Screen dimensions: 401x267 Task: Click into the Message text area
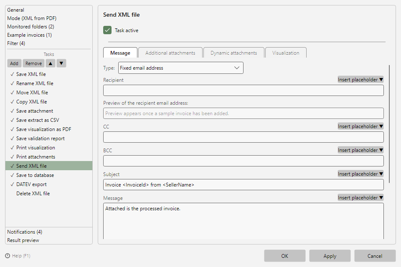pos(244,221)
